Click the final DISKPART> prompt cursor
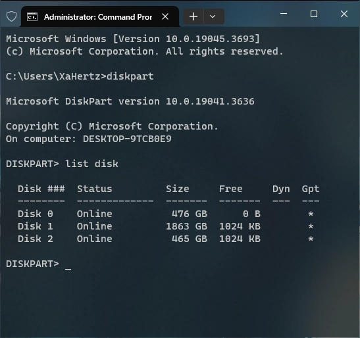The image size is (360, 338). coord(68,269)
